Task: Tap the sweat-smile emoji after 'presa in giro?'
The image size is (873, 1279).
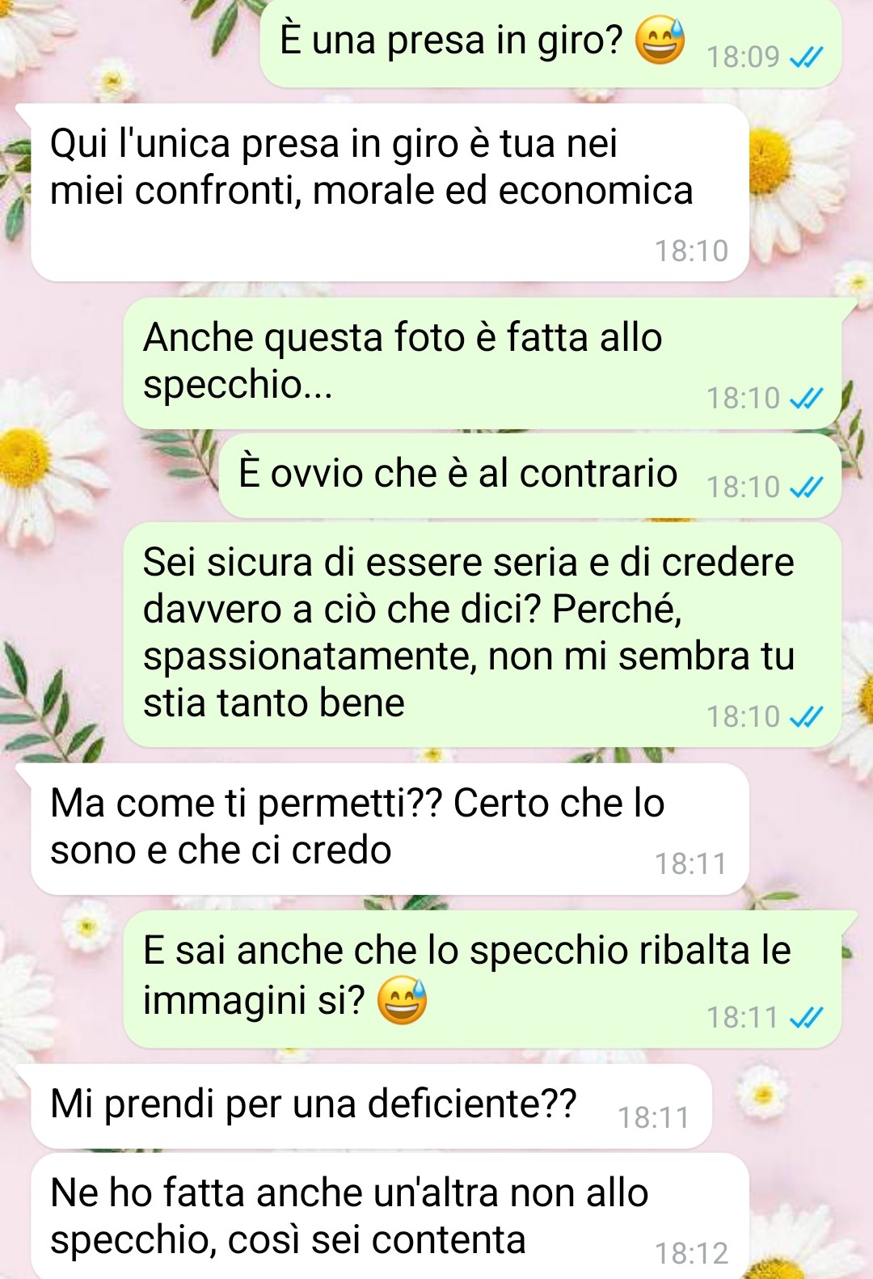Action: (x=660, y=40)
